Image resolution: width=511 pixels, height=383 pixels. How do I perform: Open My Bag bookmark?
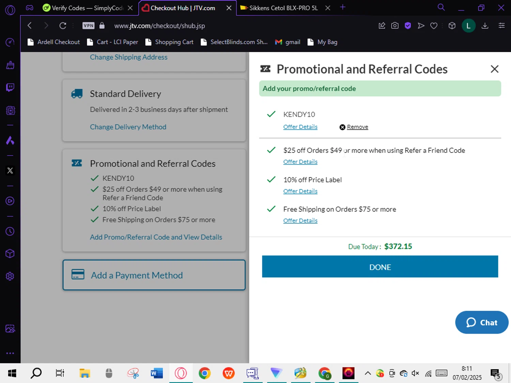322,42
